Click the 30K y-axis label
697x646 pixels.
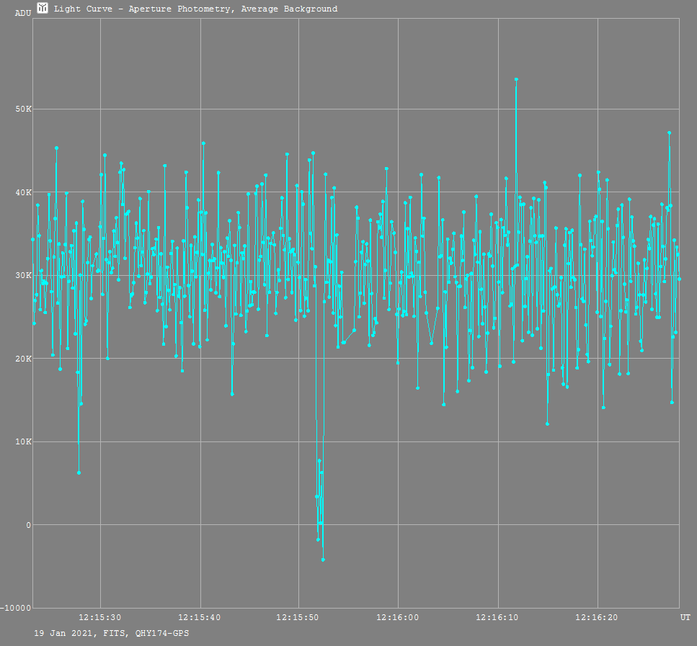coord(24,275)
